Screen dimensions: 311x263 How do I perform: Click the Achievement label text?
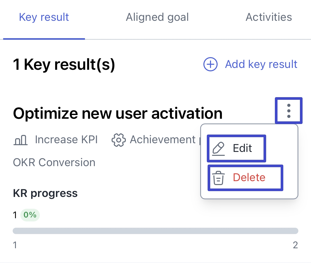tap(162, 140)
